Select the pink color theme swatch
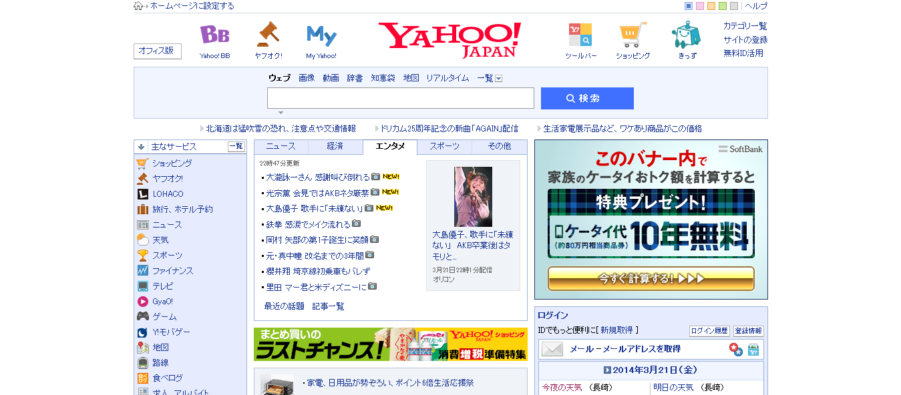Viewport: 901px width, 395px height. tap(700, 6)
